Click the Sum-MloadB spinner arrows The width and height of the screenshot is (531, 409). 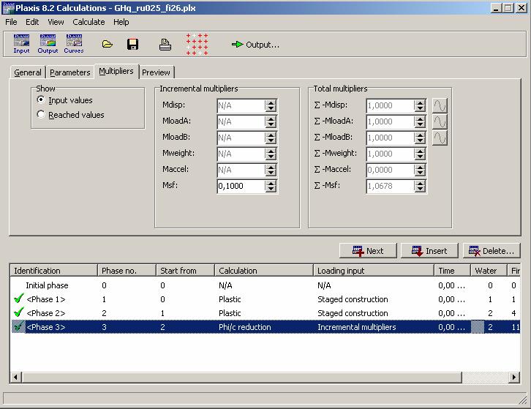pyautogui.click(x=420, y=138)
